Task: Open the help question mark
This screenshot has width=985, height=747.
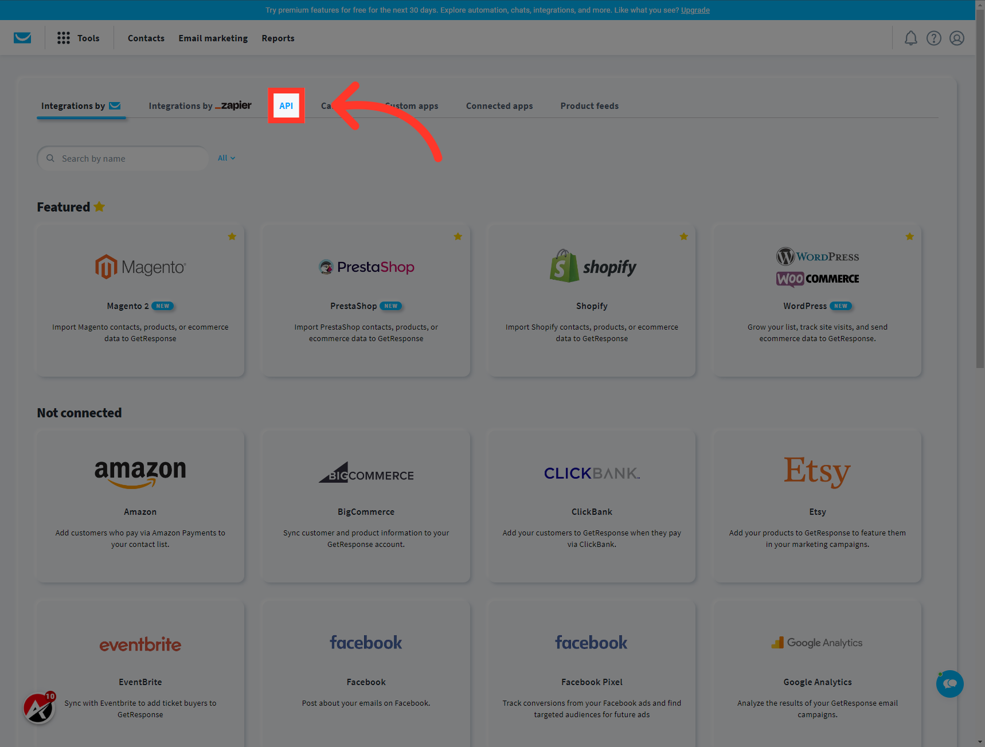Action: click(x=933, y=38)
